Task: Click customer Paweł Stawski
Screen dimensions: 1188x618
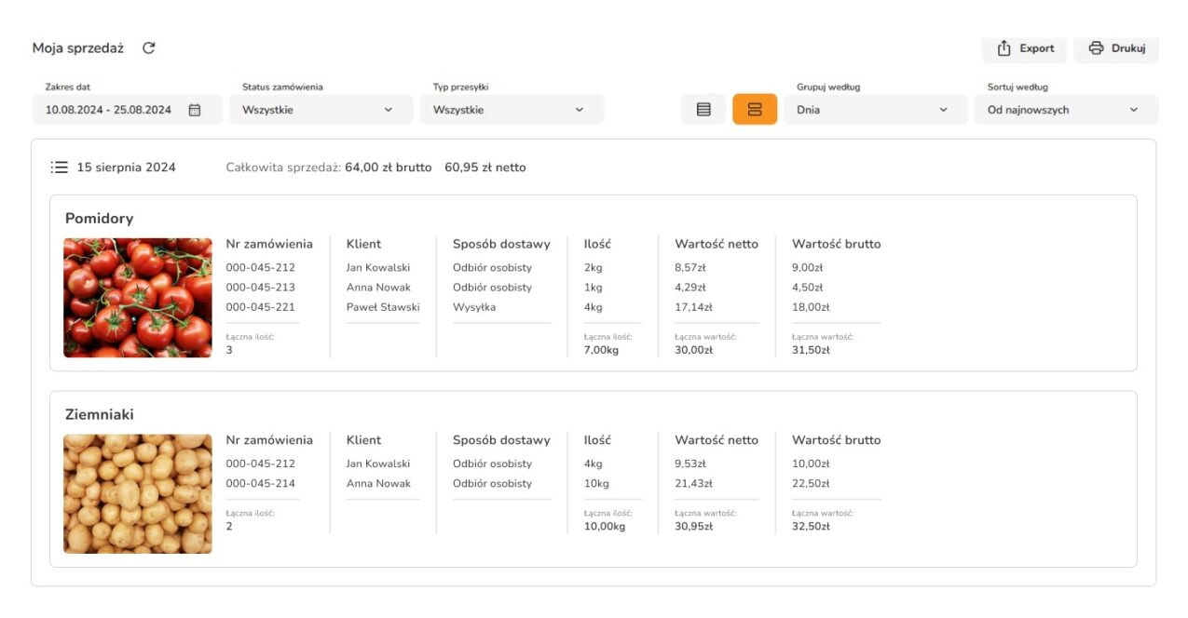Action: pyautogui.click(x=383, y=307)
